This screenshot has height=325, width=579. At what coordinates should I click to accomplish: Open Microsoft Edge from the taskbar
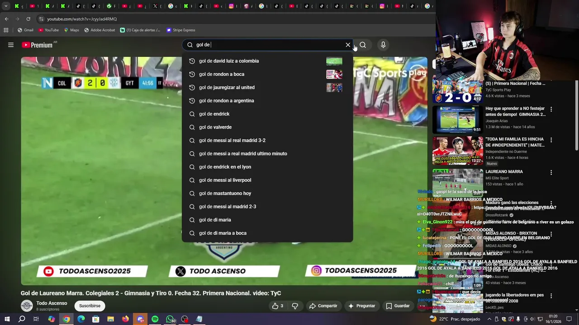[x=81, y=319]
